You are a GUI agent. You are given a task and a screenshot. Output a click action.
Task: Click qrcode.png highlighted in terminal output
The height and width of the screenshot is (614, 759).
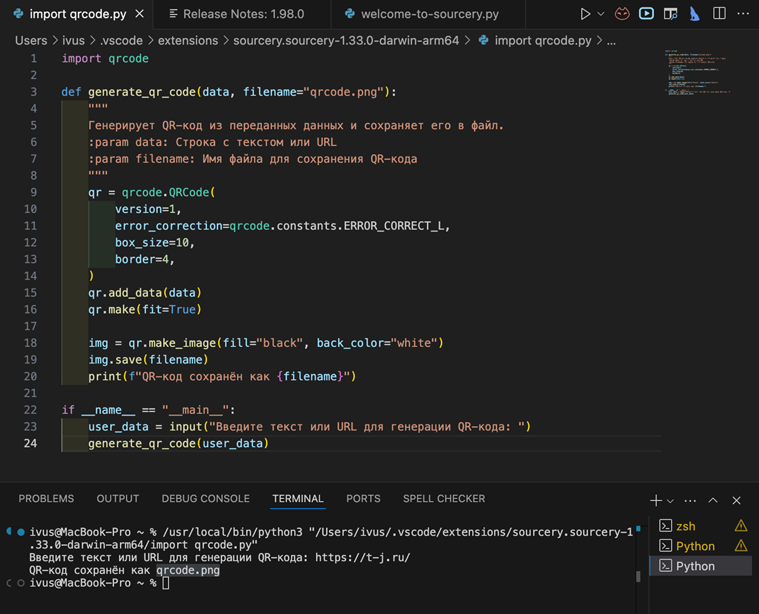point(188,570)
